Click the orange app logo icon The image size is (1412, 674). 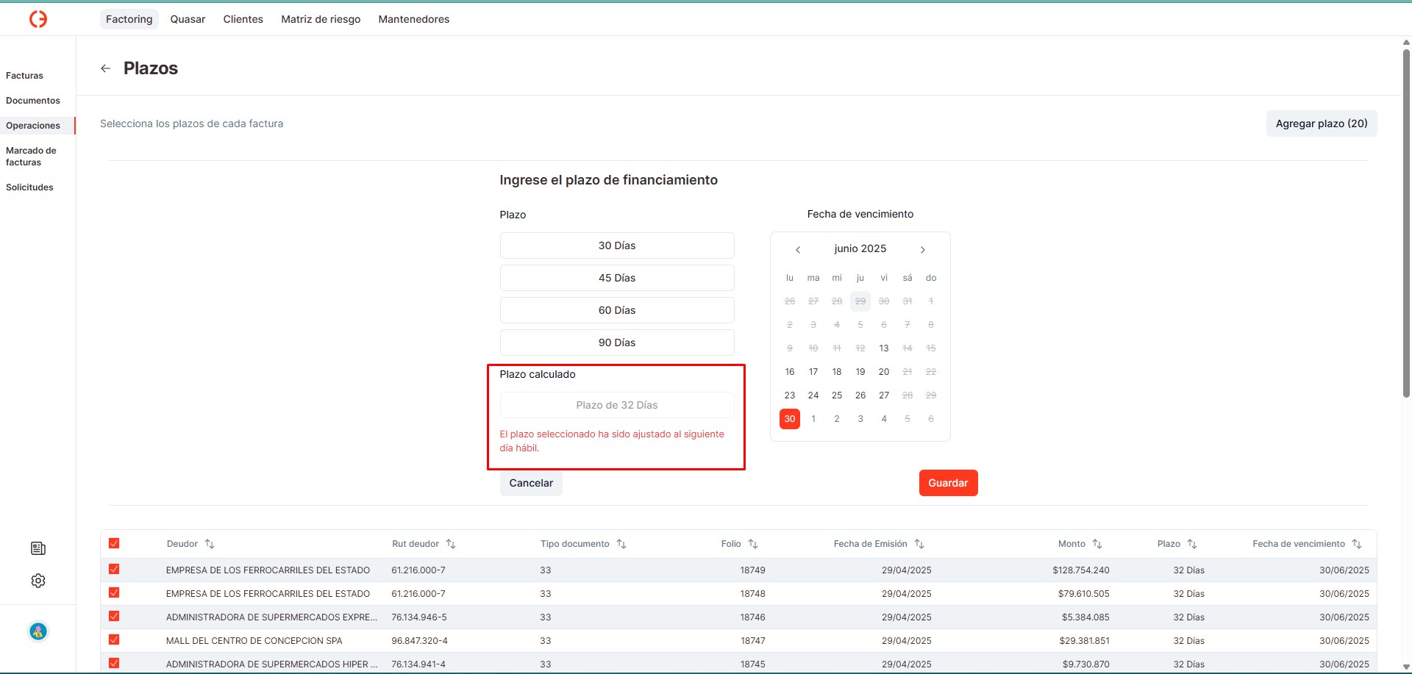[38, 19]
